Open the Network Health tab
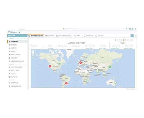Image resolution: width=144 pixels, height=118 pixels. coord(36,36)
